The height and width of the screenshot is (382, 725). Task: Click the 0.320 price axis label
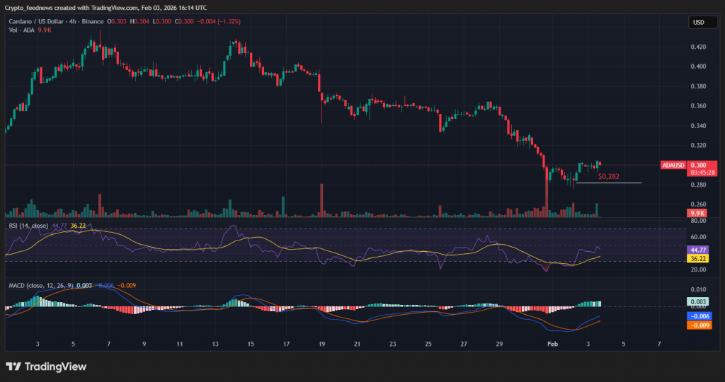click(698, 146)
